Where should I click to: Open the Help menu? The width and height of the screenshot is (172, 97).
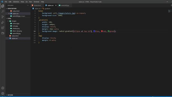pos(42,2)
